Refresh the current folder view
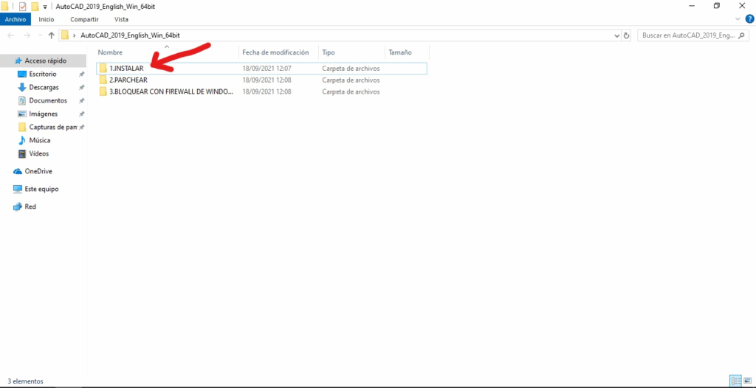756x388 pixels. [x=626, y=35]
